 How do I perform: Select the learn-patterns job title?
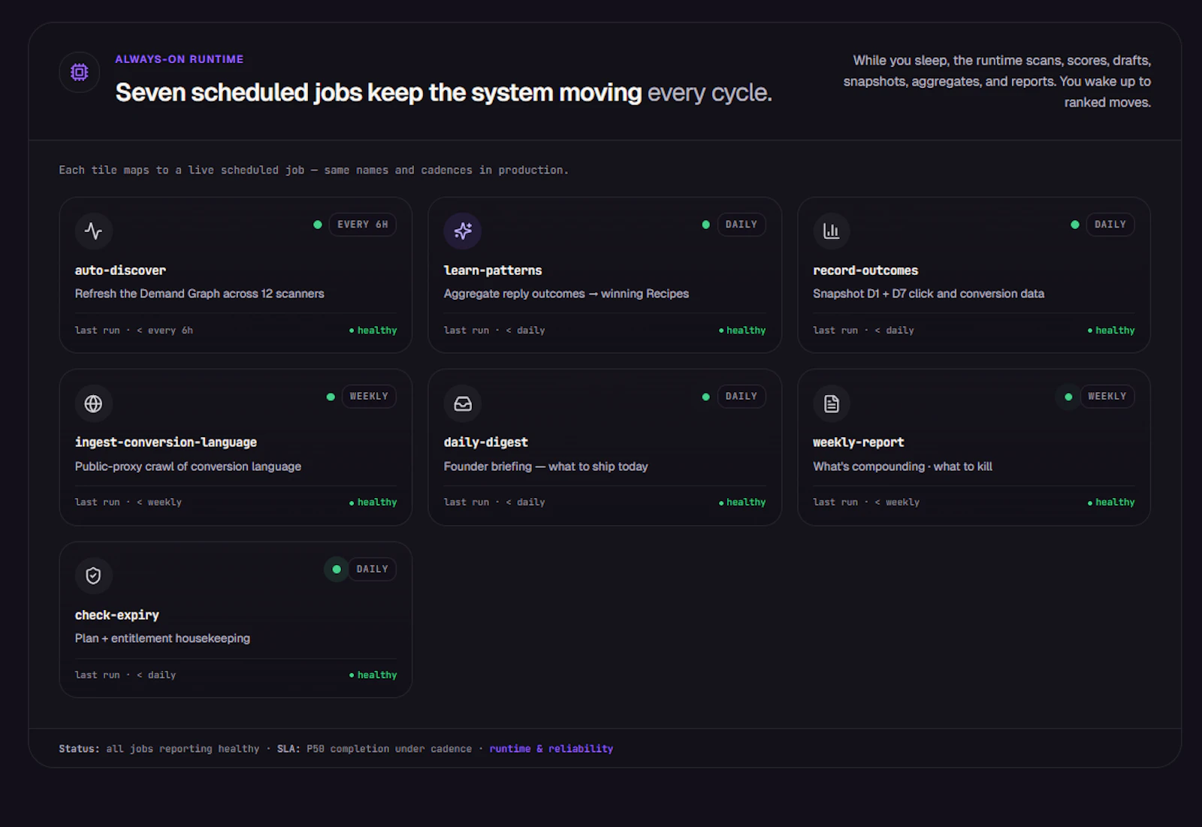(493, 270)
